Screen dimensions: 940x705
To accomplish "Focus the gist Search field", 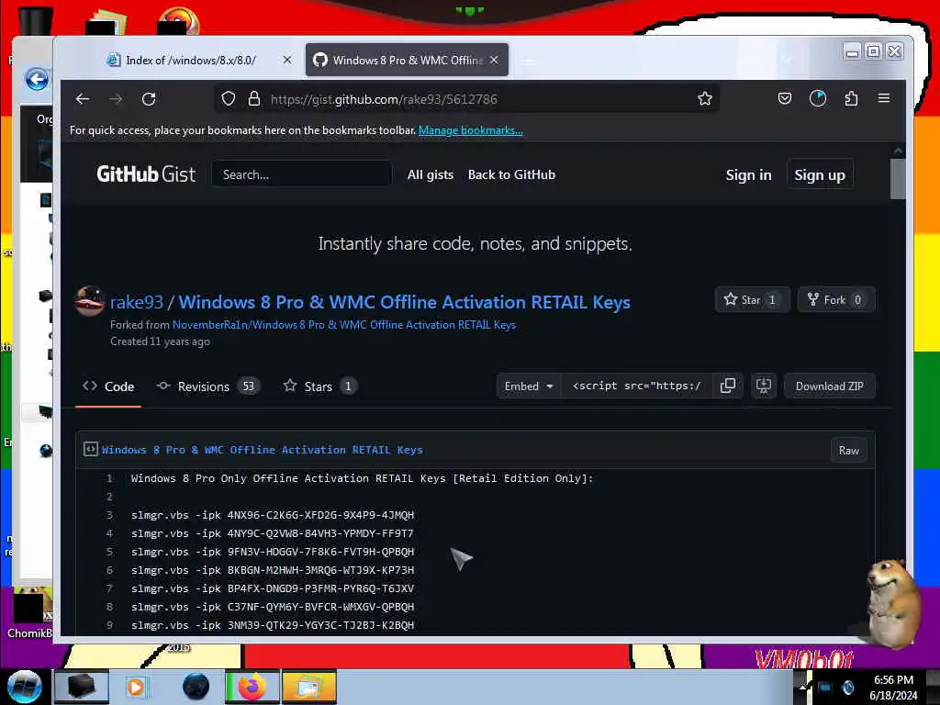I will (301, 174).
